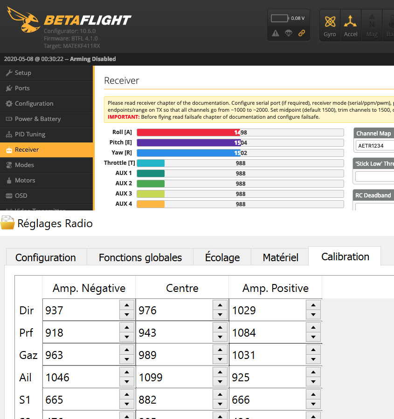This screenshot has width=394, height=419.
Task: Click the Betaflight bee logo
Action: pos(24,20)
